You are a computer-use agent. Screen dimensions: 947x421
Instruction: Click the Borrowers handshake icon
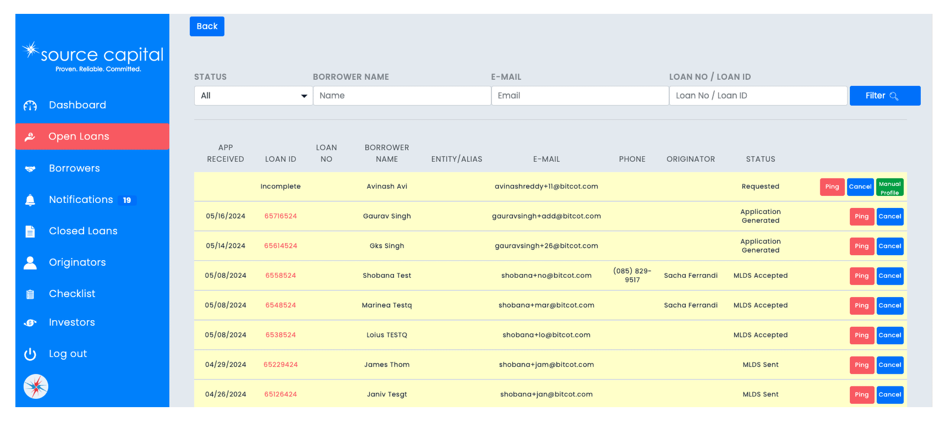pyautogui.click(x=30, y=169)
